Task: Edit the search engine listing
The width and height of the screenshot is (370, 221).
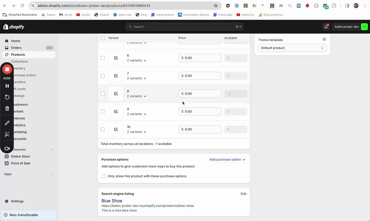Action: (x=243, y=194)
